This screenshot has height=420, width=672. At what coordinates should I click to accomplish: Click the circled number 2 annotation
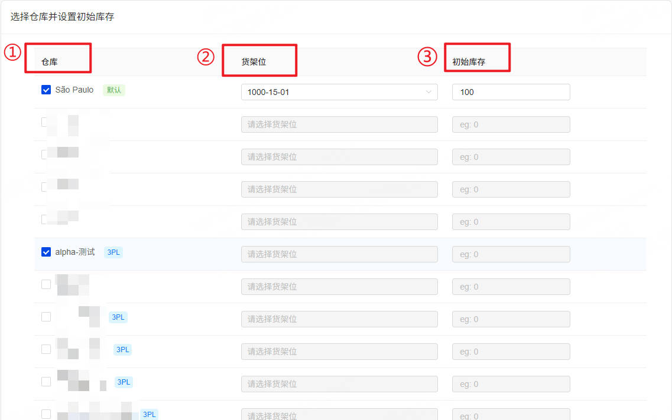206,57
